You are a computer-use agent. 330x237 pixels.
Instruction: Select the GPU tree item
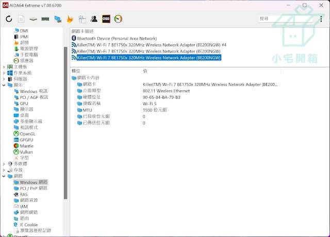(x=21, y=104)
